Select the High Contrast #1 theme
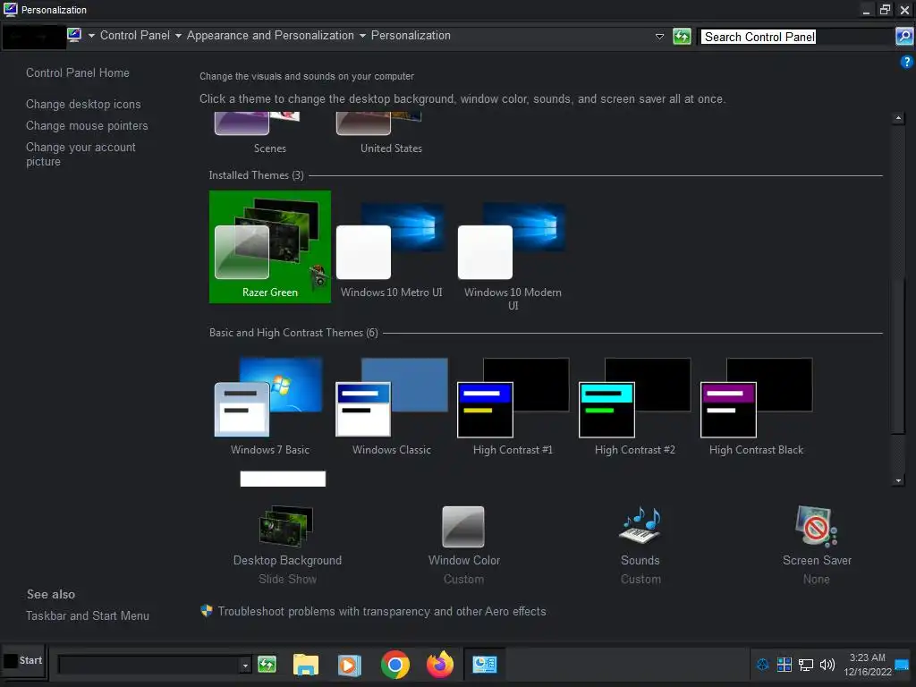 click(x=513, y=407)
